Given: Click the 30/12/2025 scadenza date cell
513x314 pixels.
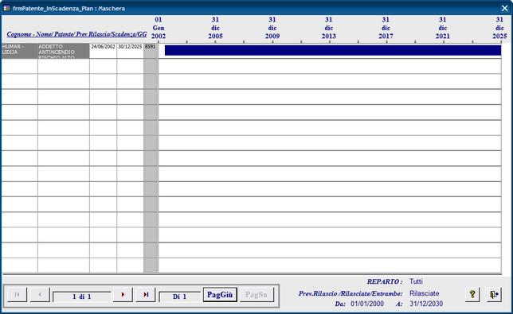Looking at the screenshot, I should [130, 51].
